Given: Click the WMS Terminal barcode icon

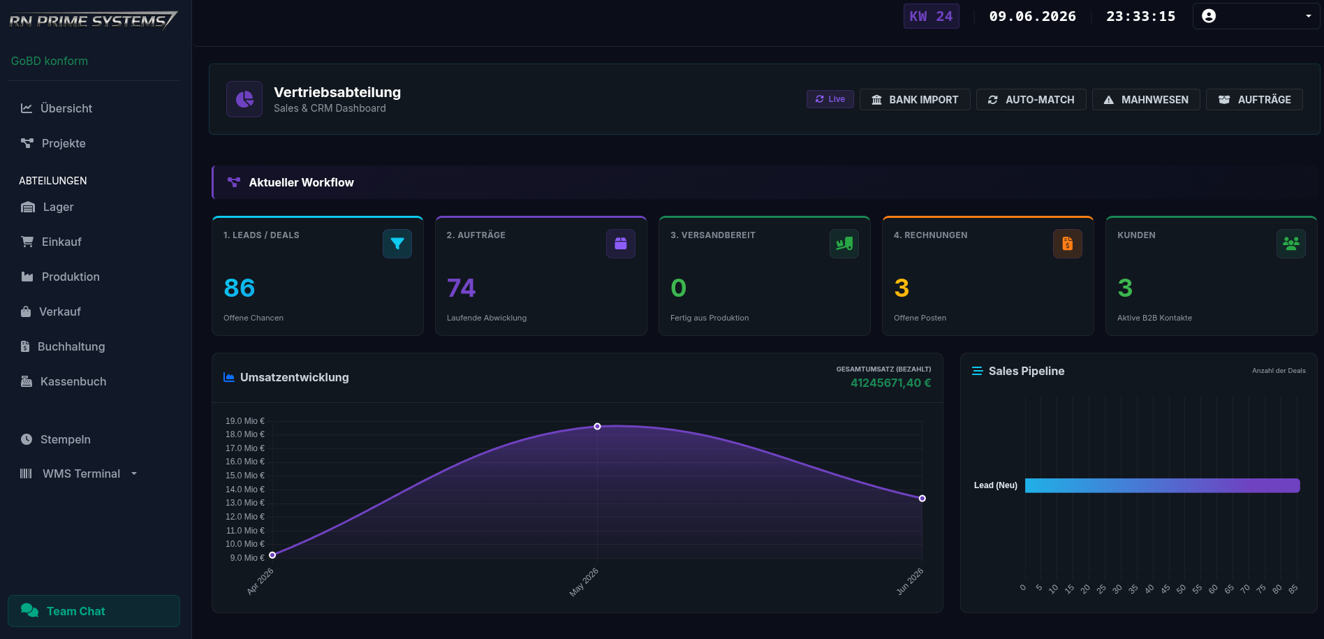Looking at the screenshot, I should pos(26,473).
